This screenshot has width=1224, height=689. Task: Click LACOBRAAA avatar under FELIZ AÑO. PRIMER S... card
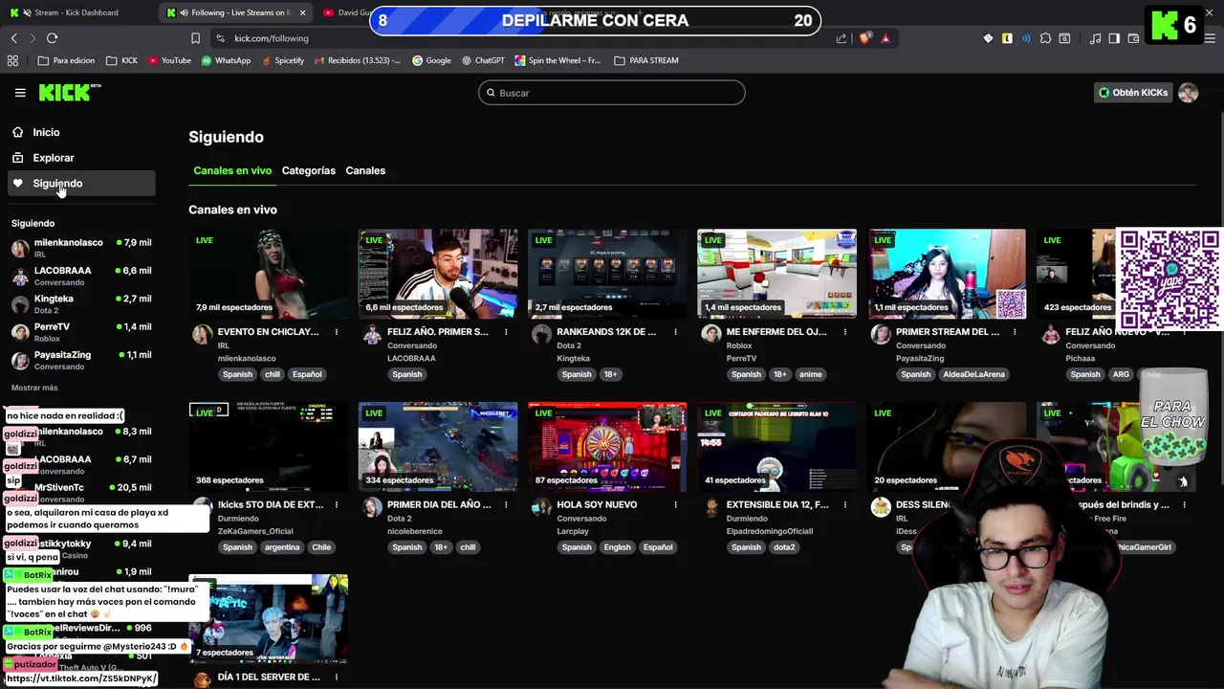click(x=372, y=334)
